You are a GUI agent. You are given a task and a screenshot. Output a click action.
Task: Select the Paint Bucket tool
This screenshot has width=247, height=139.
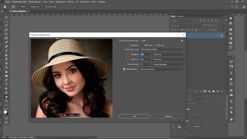pos(6,68)
